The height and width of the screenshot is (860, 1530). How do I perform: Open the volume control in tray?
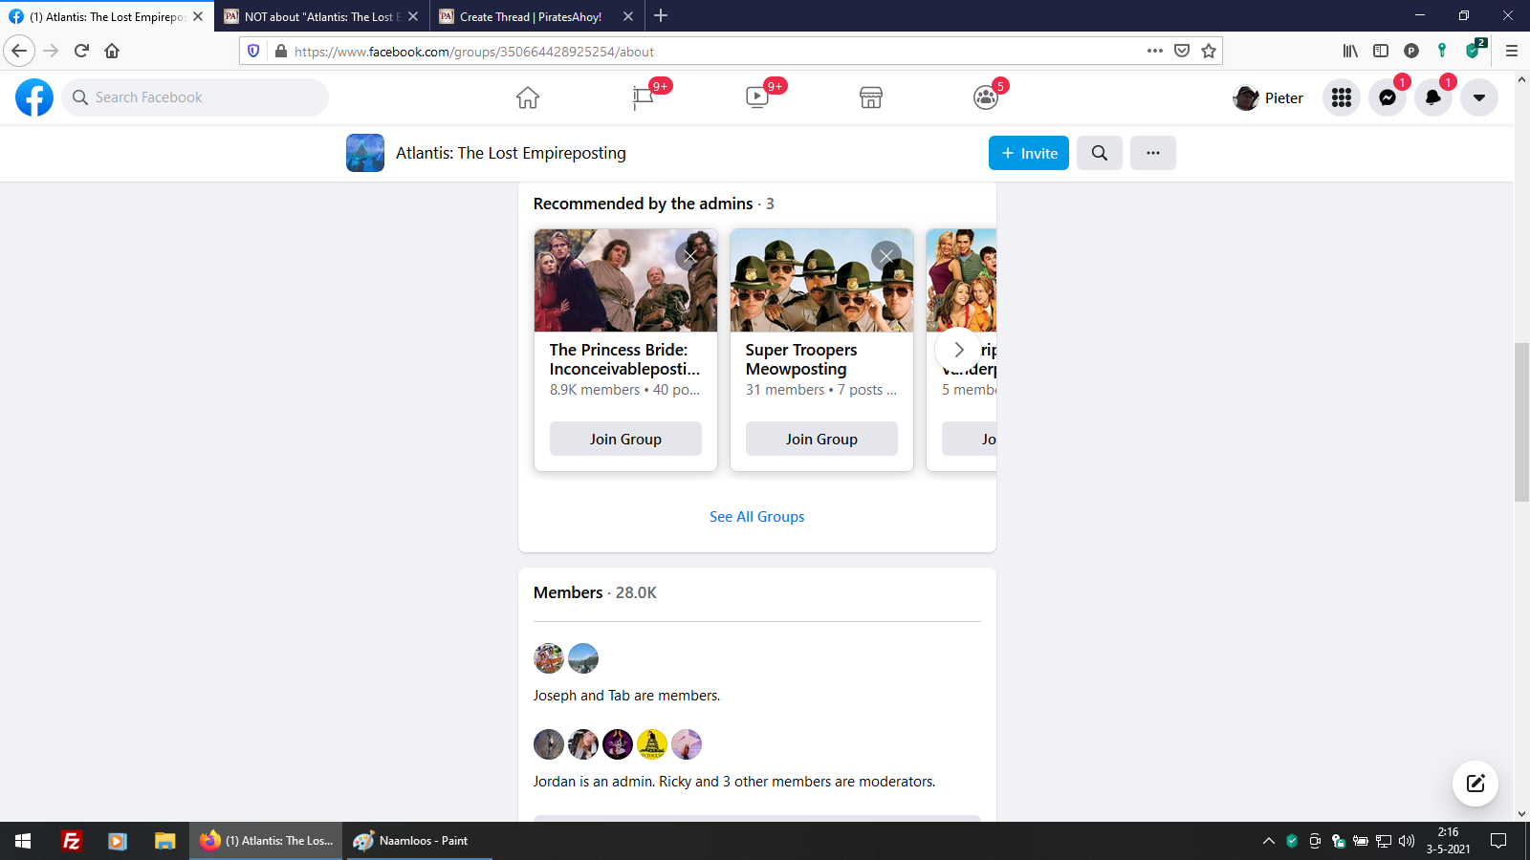click(1407, 841)
